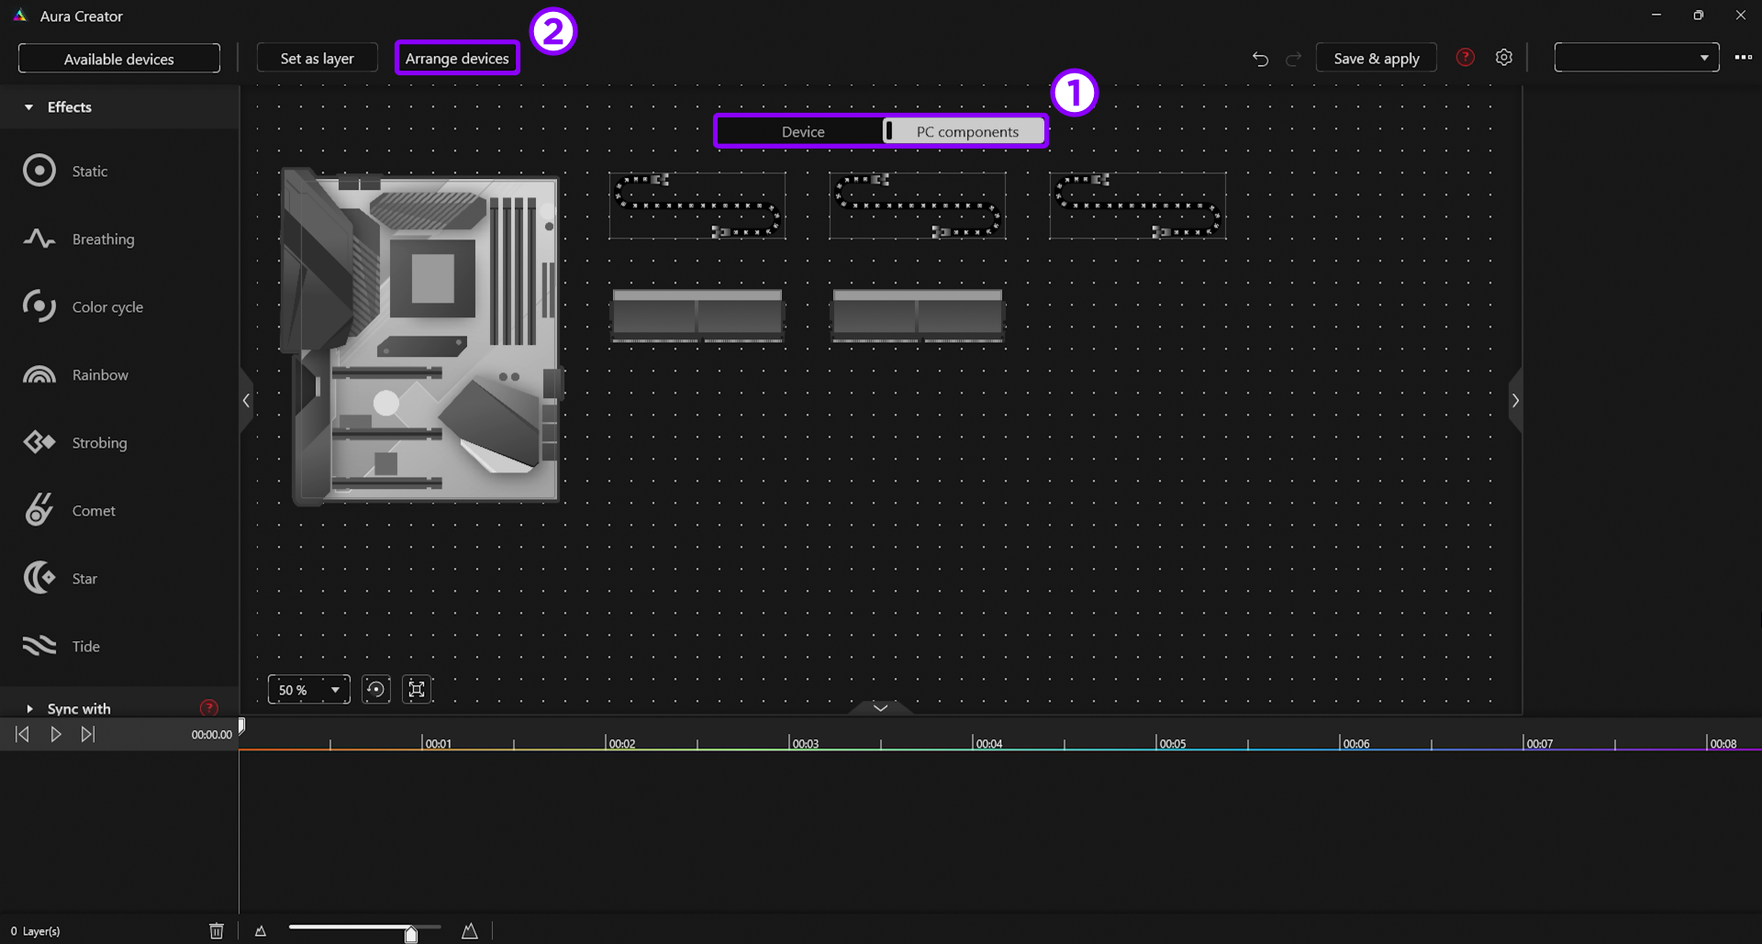Click the redo arrow icon
Viewport: 1762px width, 944px height.
(x=1293, y=59)
